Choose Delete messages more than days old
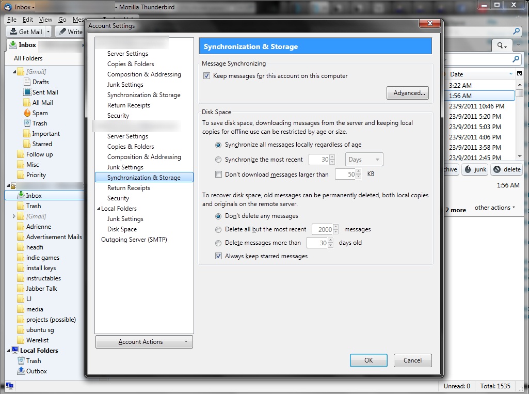 [x=218, y=243]
